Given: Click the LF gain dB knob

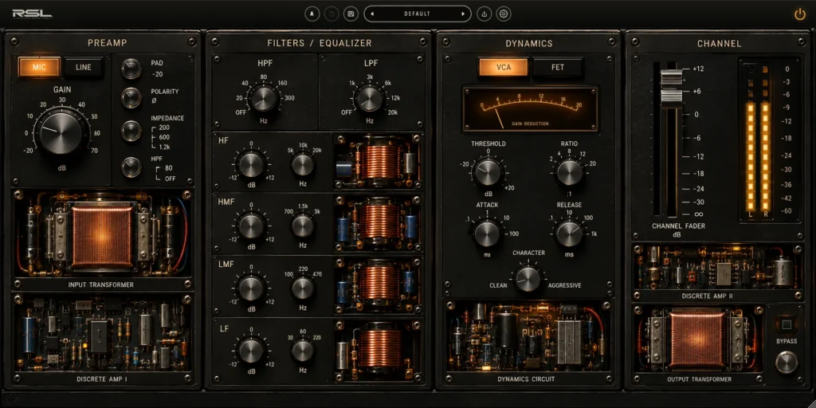Looking at the screenshot, I should coord(251,351).
